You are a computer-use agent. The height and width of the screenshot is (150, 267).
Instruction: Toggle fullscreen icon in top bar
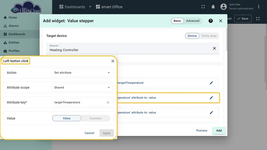pyautogui.click(x=203, y=7)
